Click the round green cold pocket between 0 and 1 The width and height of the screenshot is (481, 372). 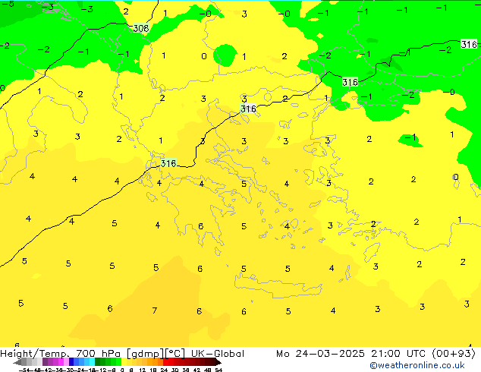click(225, 55)
